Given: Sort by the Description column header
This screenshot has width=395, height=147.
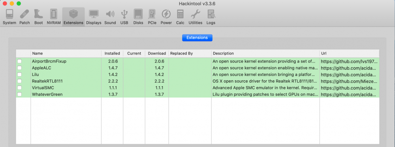Looking at the screenshot, I should click(266, 53).
